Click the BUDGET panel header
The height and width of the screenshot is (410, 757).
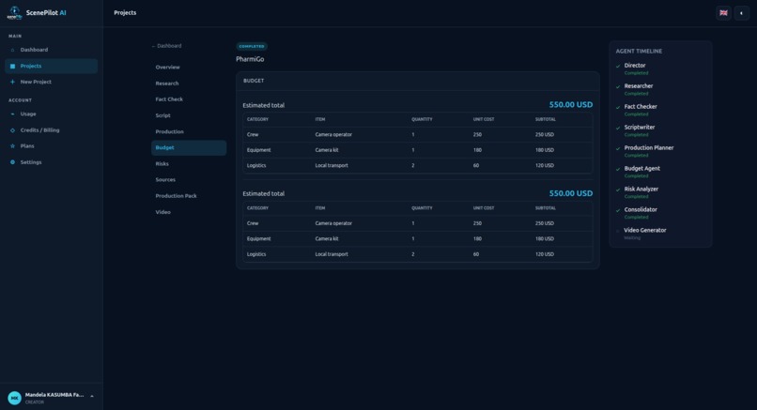point(254,81)
